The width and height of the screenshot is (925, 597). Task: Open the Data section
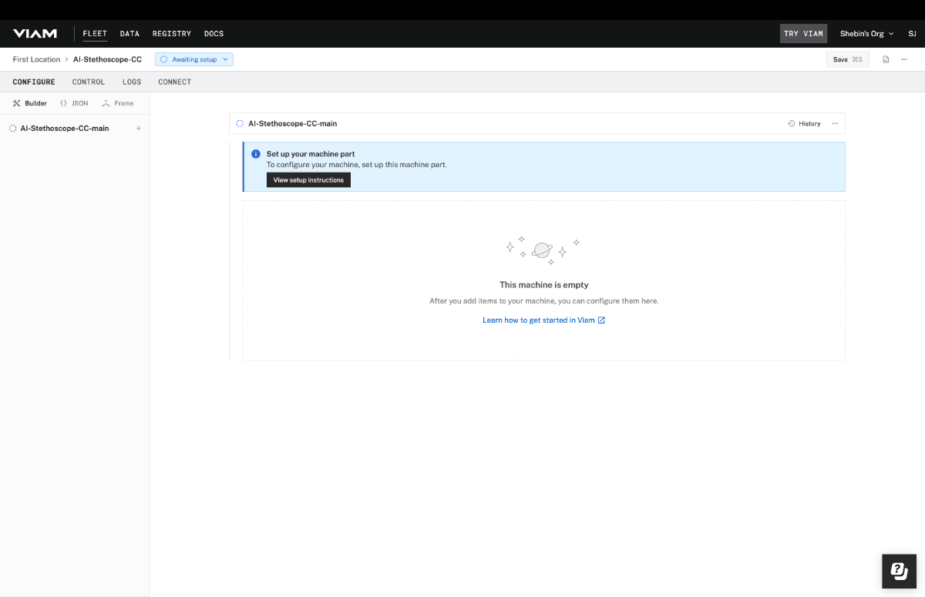129,34
